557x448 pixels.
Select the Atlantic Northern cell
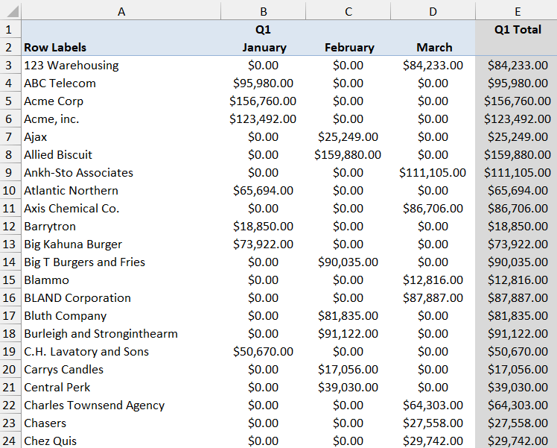121,191
